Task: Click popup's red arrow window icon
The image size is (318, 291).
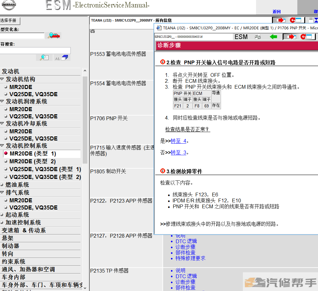Action: pos(291,37)
